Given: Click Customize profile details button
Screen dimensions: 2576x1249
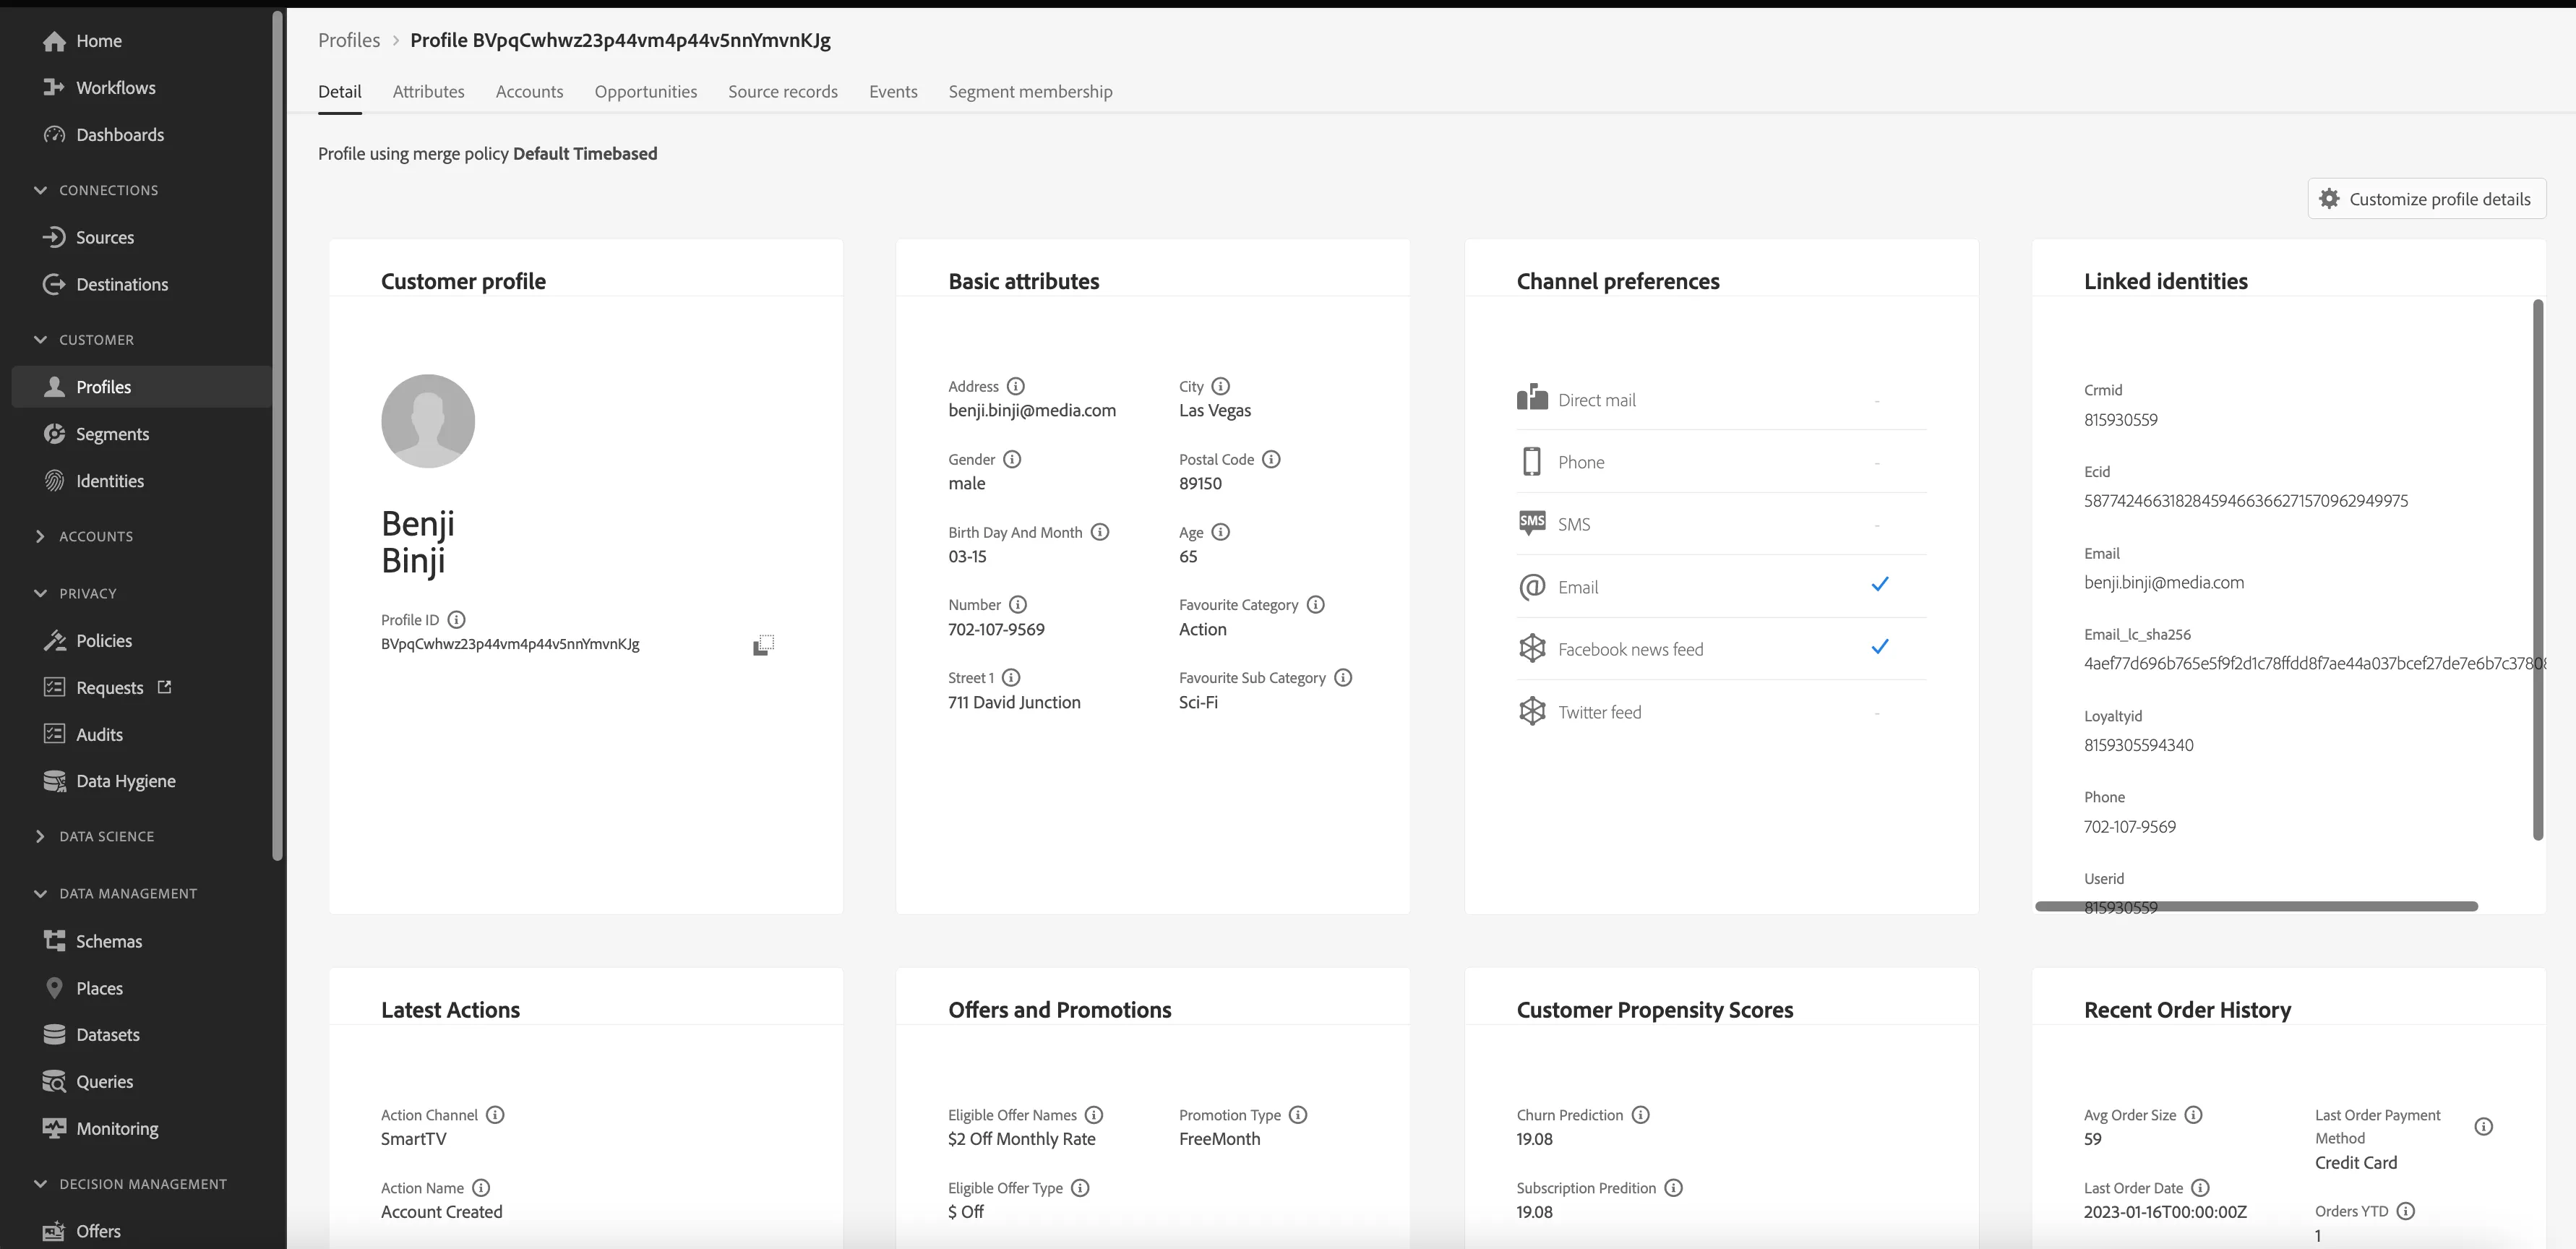Looking at the screenshot, I should [2426, 198].
